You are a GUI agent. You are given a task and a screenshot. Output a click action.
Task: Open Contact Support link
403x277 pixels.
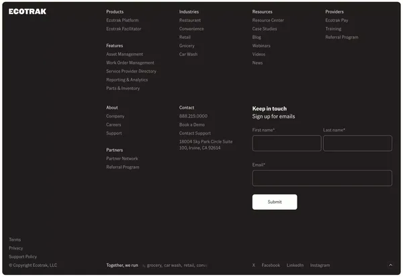click(x=195, y=133)
